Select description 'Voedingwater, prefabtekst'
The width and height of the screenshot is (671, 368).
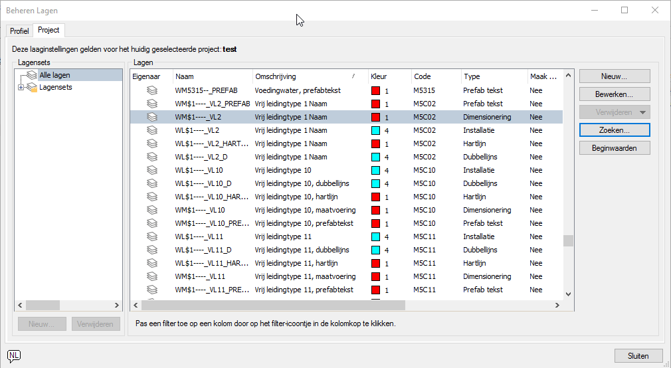tap(298, 90)
